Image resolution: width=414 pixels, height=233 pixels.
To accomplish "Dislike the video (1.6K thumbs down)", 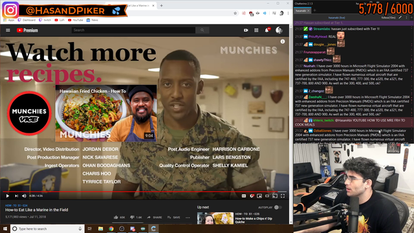I will (136, 217).
